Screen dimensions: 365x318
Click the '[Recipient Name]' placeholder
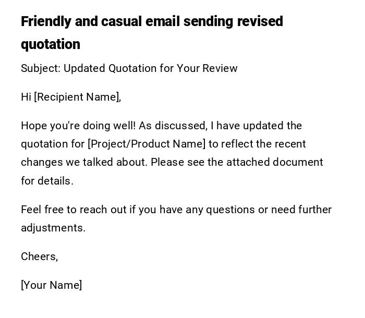click(78, 97)
